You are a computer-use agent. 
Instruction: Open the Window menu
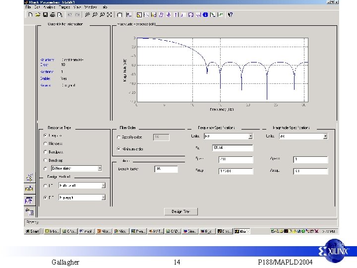(x=91, y=7)
